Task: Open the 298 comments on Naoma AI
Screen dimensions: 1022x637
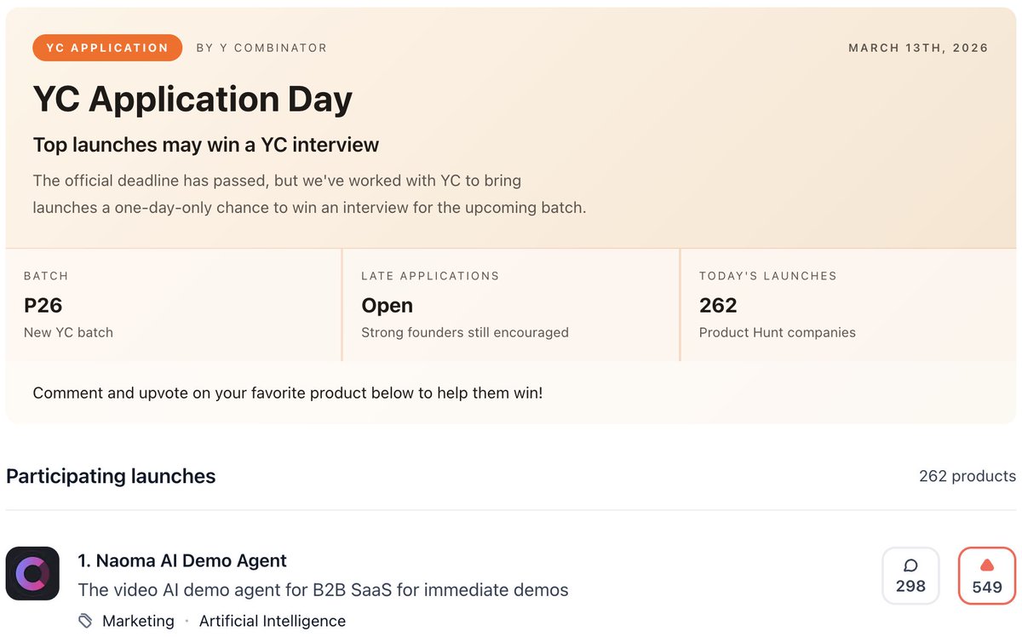Action: (910, 576)
